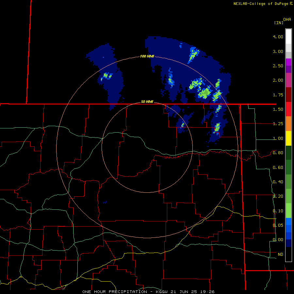Select the 3.00 legend value
Viewport: 294px width, 294px height.
(278, 51)
